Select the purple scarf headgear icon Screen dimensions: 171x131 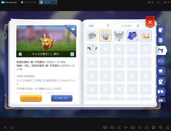click(132, 36)
